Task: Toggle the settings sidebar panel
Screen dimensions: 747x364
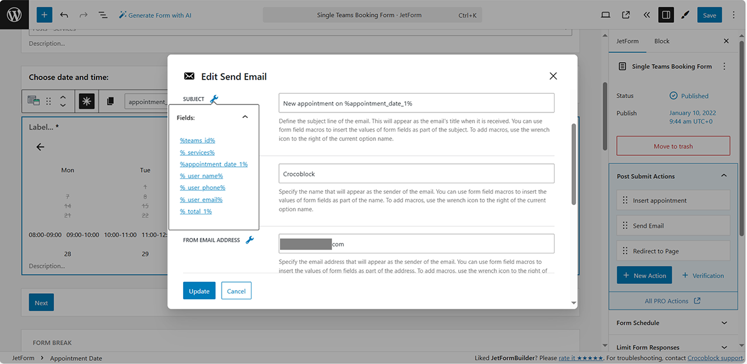Action: coord(666,15)
